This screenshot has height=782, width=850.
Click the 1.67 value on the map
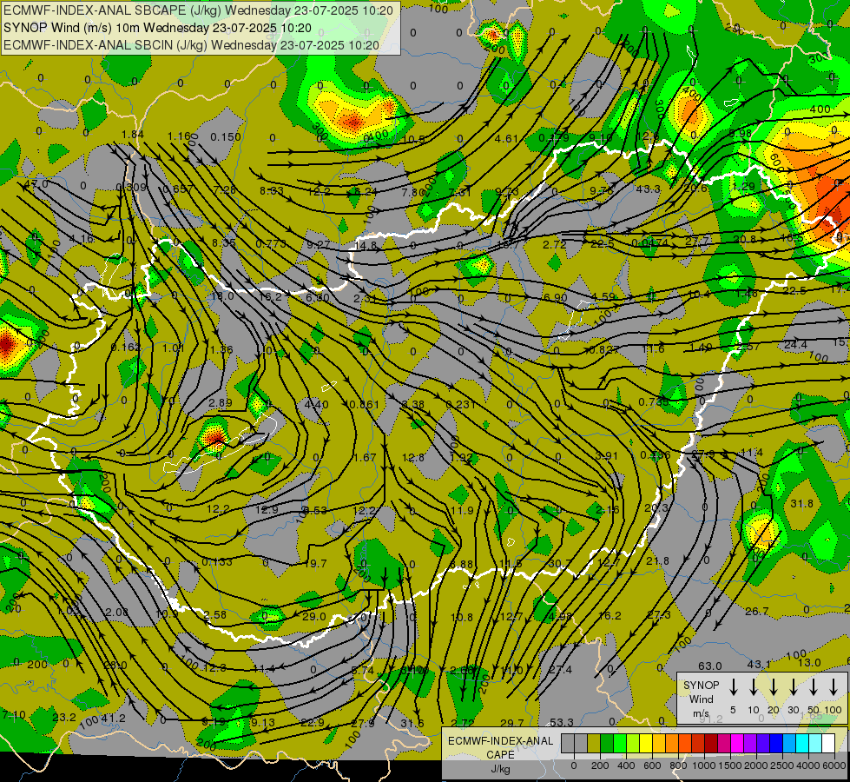365,458
